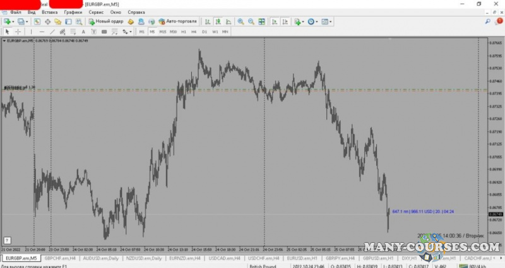Open the Сервис menu
This screenshot has height=268, width=505.
[97, 12]
